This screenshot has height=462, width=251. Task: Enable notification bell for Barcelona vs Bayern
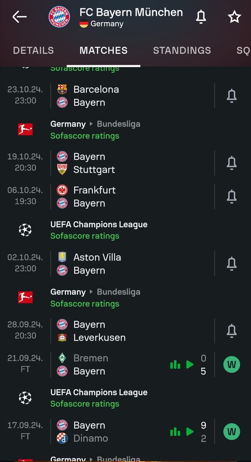(x=232, y=96)
